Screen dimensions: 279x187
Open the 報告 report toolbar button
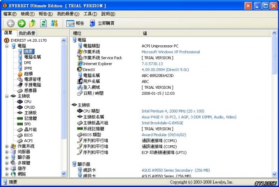[75, 23]
